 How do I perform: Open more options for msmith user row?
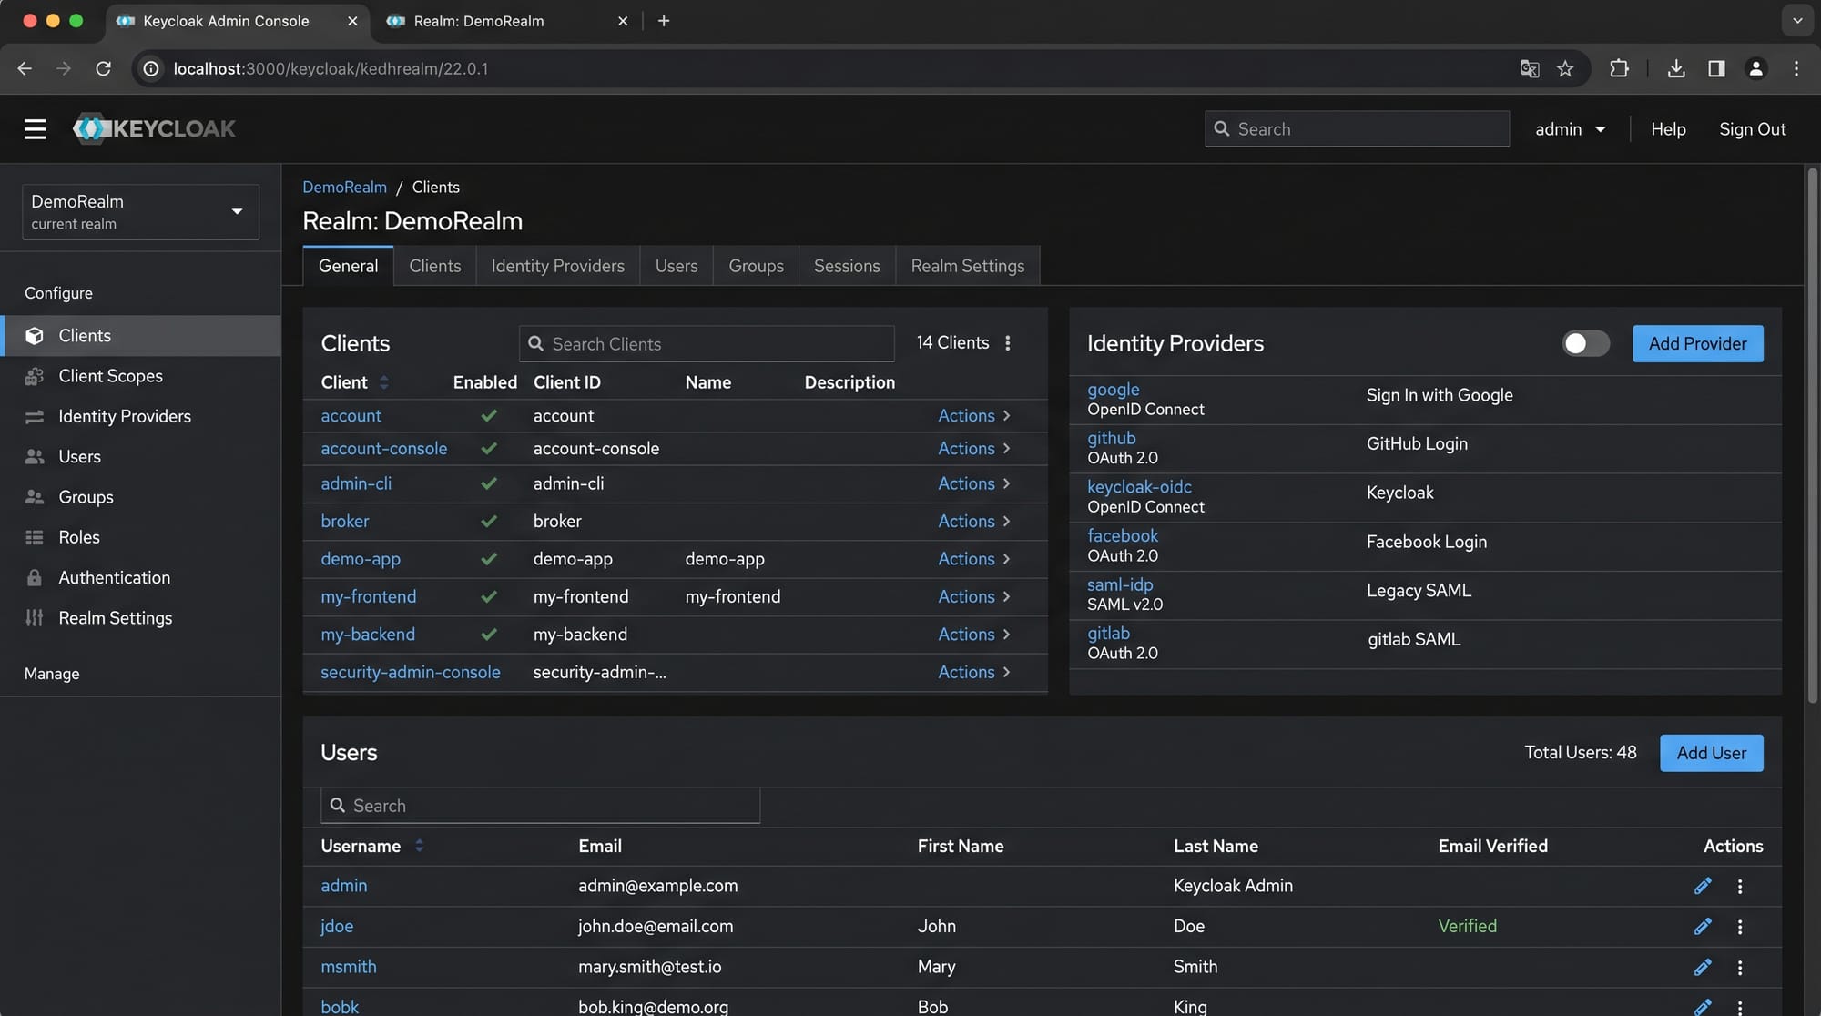[1740, 967]
